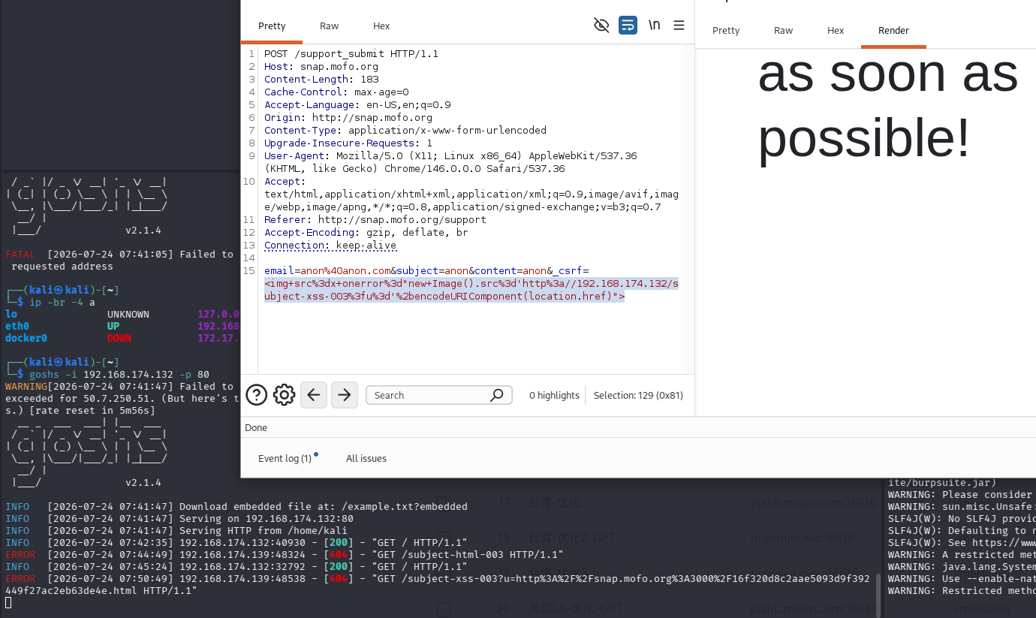Screen dimensions: 1036x618
Task: Switch to the response Pretty tab
Action: coord(726,30)
